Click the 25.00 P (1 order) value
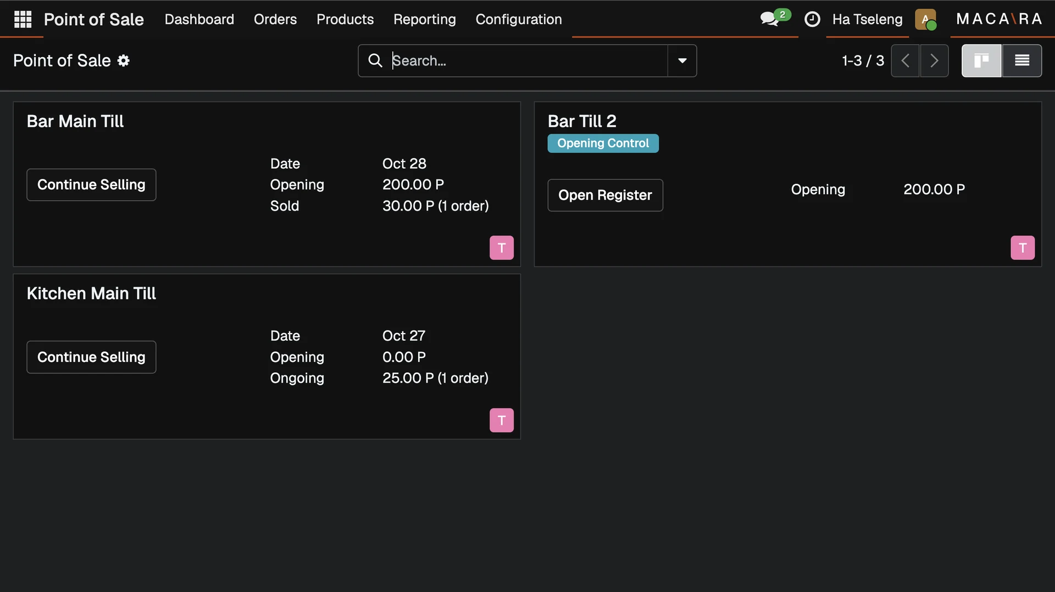Image resolution: width=1055 pixels, height=592 pixels. pos(436,378)
